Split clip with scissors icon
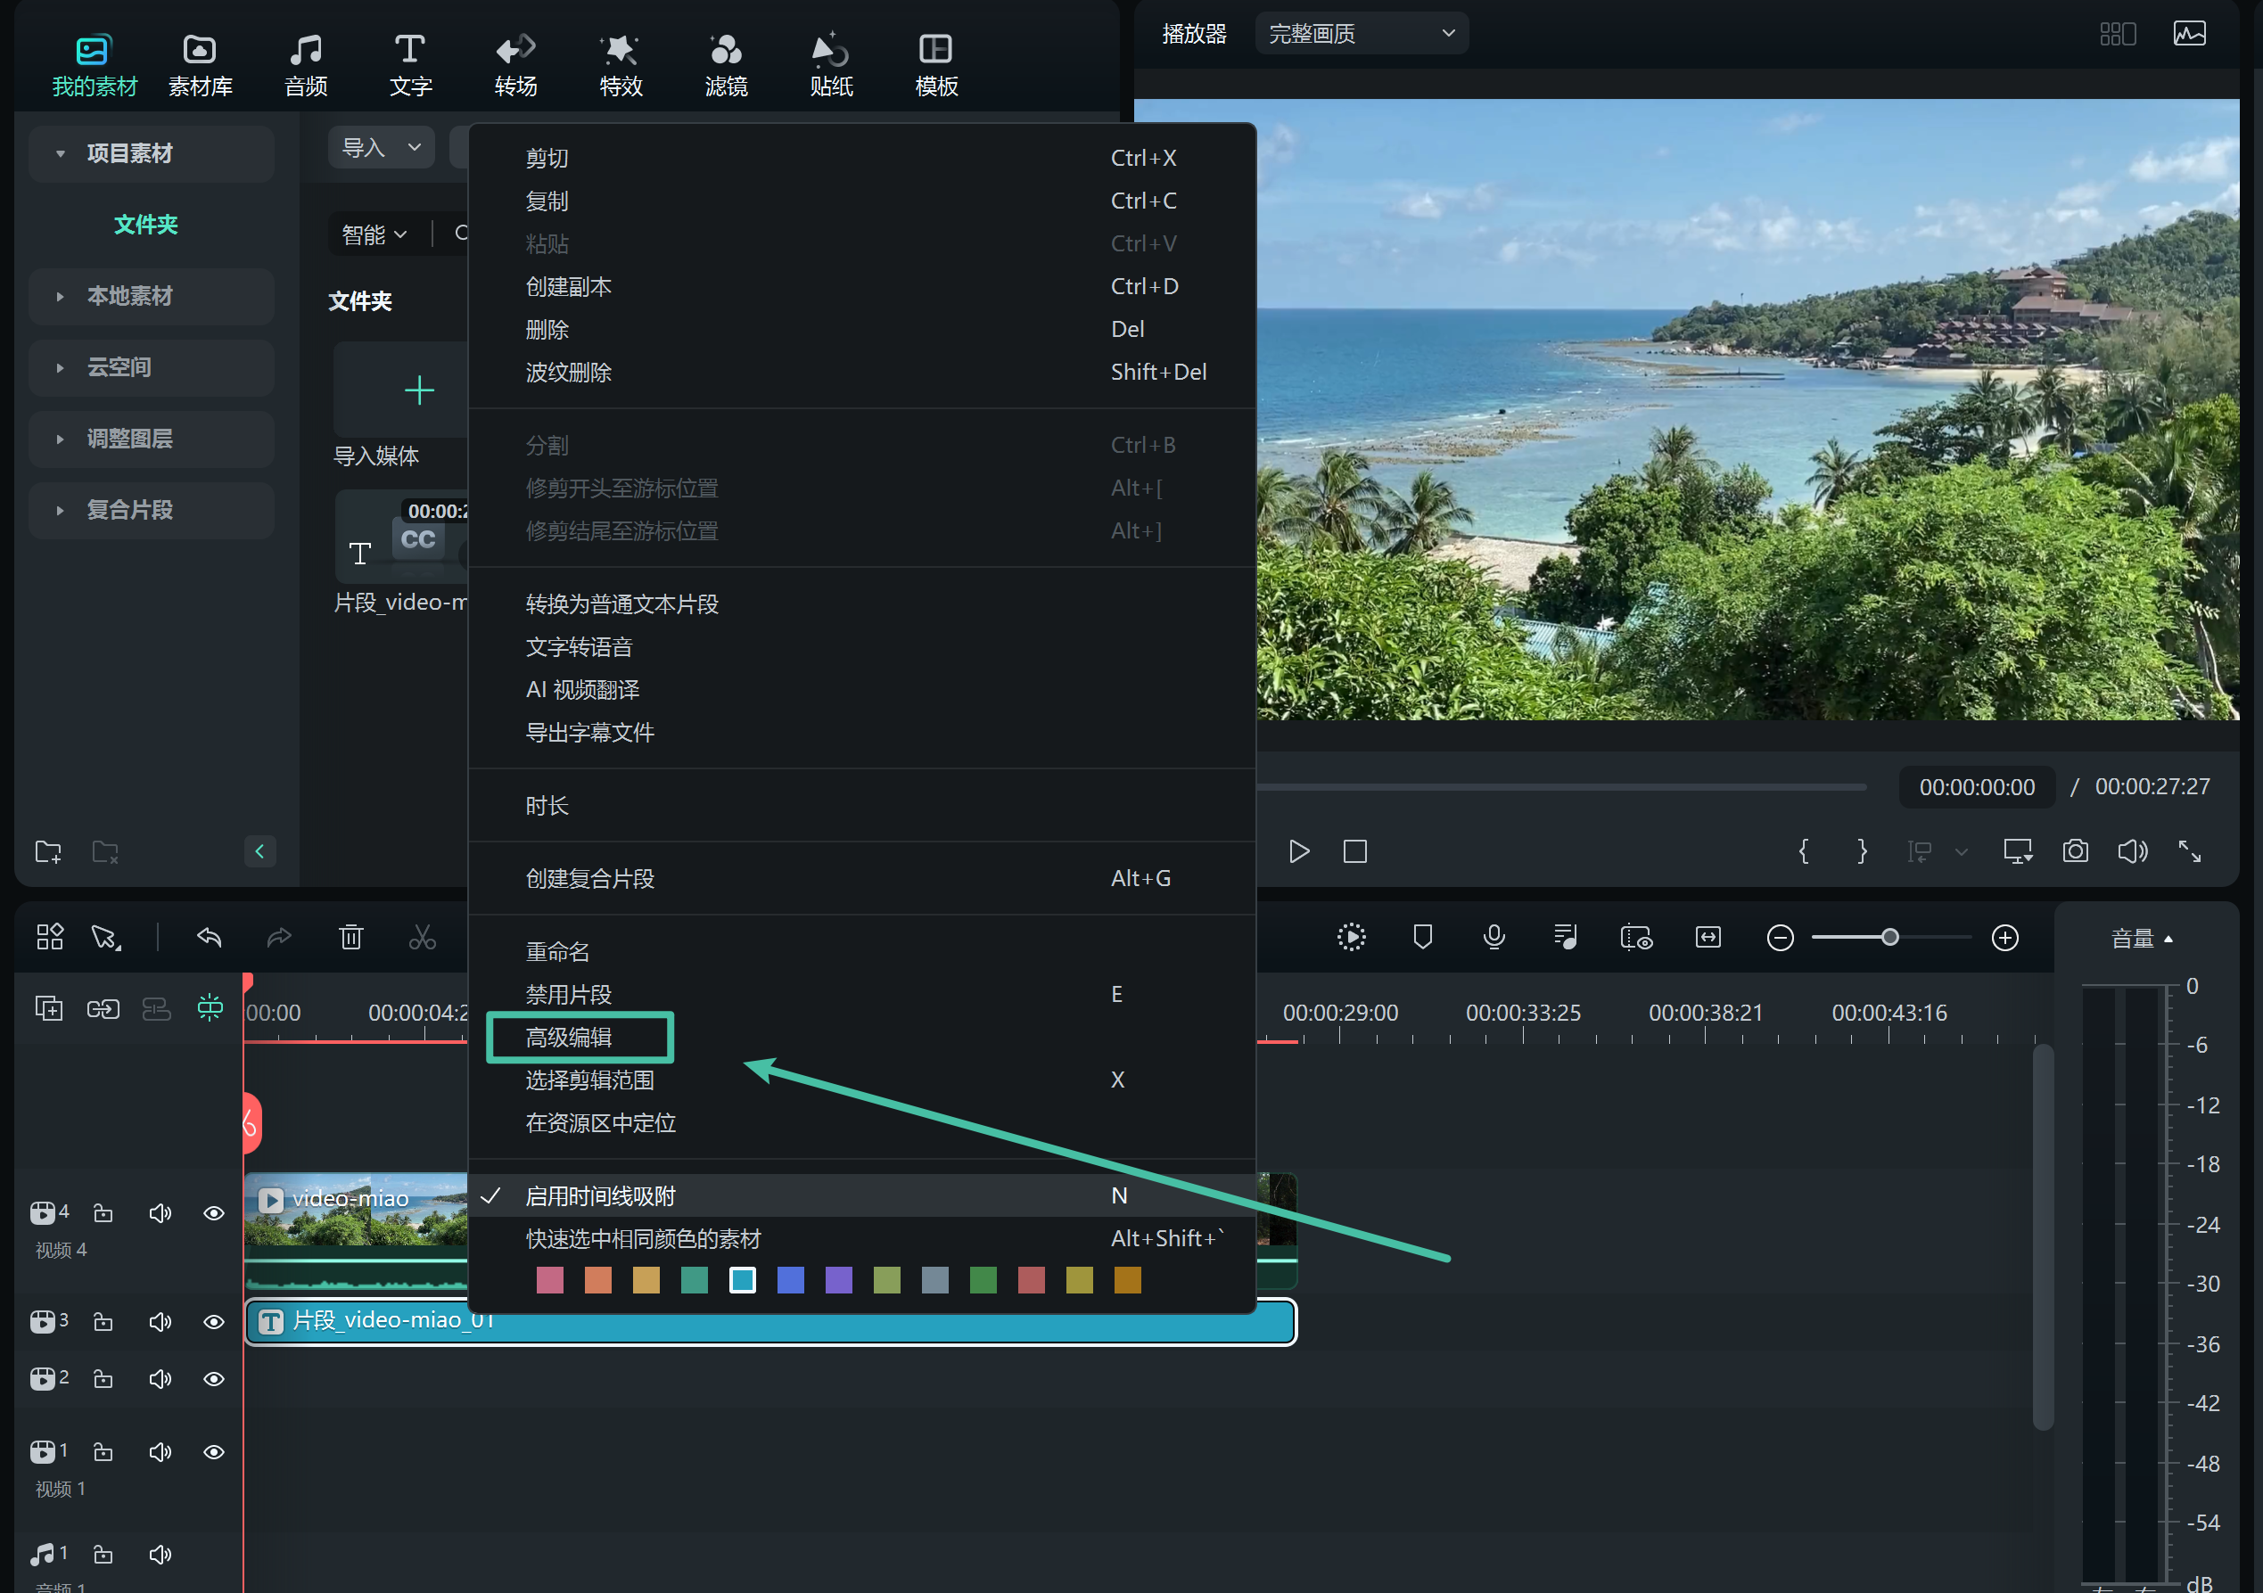This screenshot has width=2263, height=1593. pos(422,938)
